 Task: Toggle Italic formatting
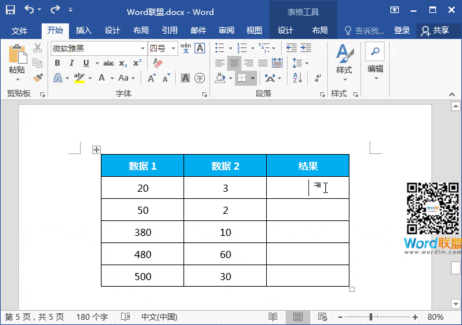(x=72, y=62)
